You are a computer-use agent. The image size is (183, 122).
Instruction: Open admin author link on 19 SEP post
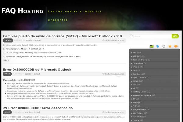click(x=29, y=40)
